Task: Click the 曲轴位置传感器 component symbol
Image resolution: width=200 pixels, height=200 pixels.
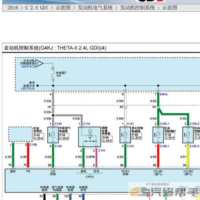Action: click(x=90, y=137)
